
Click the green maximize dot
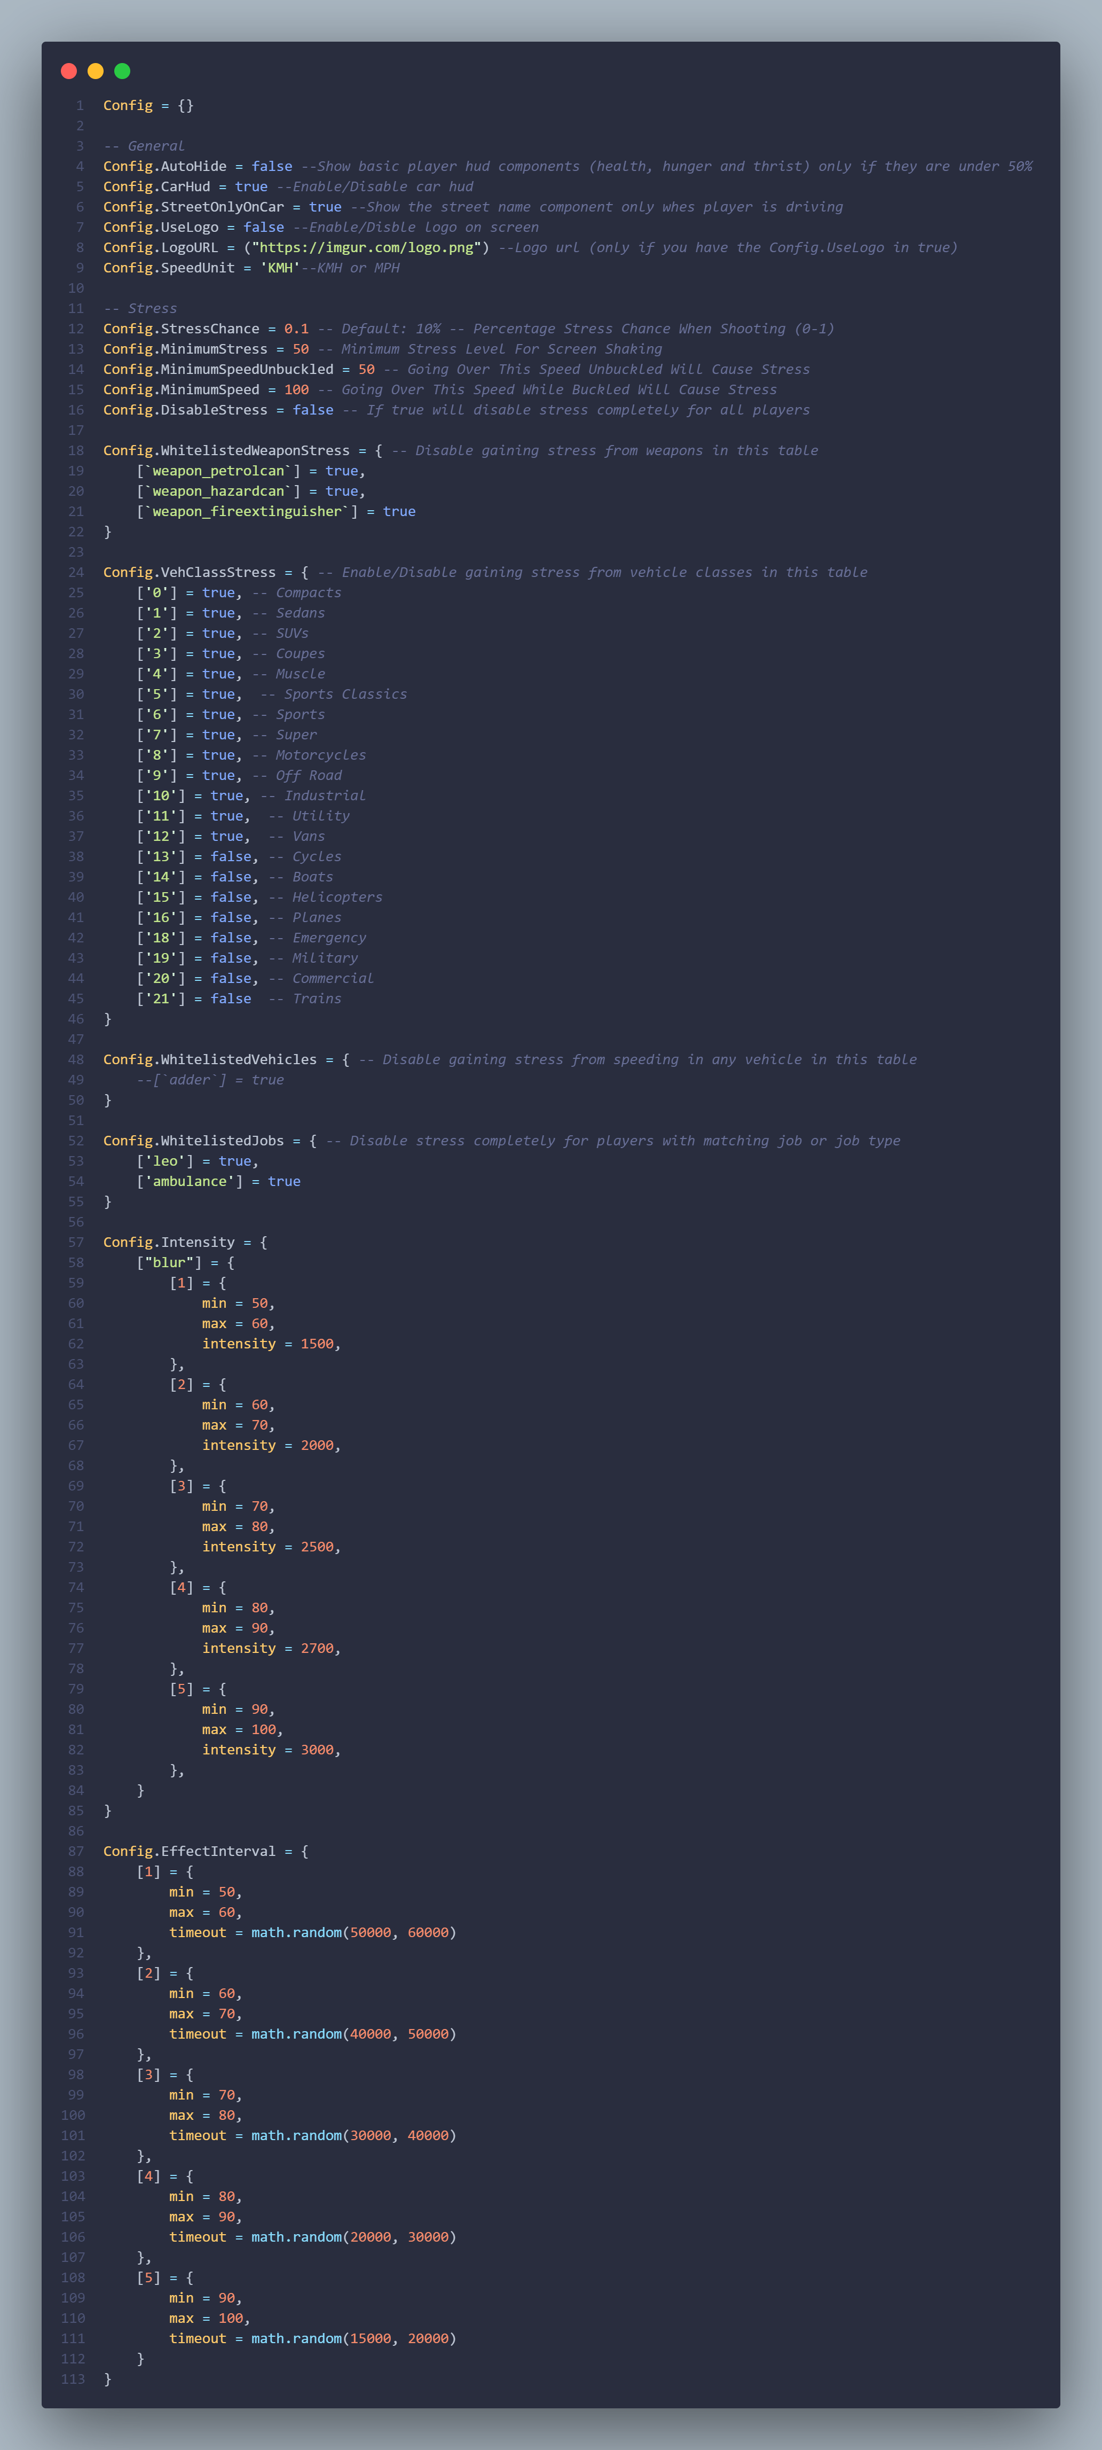coord(122,72)
